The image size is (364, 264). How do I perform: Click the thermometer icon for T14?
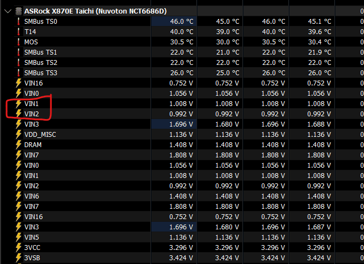(18, 32)
